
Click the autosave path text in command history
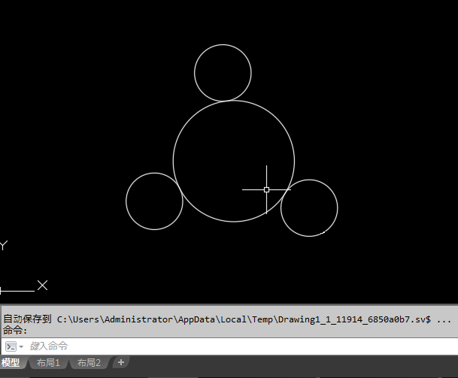(x=227, y=319)
